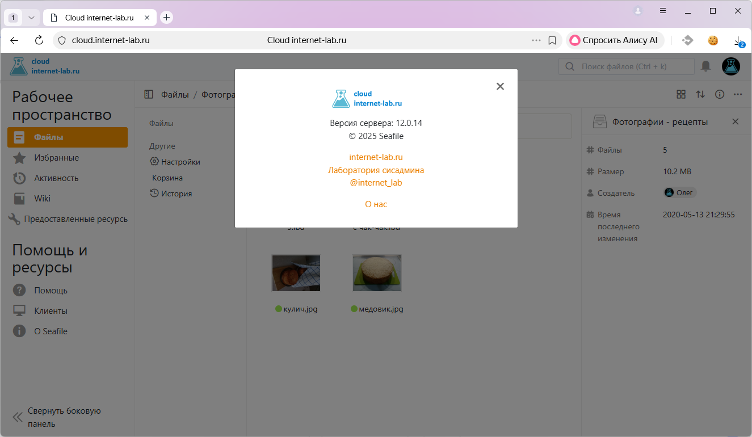Image resolution: width=752 pixels, height=437 pixels.
Task: Select Избранные in the sidebar
Action: click(x=56, y=158)
